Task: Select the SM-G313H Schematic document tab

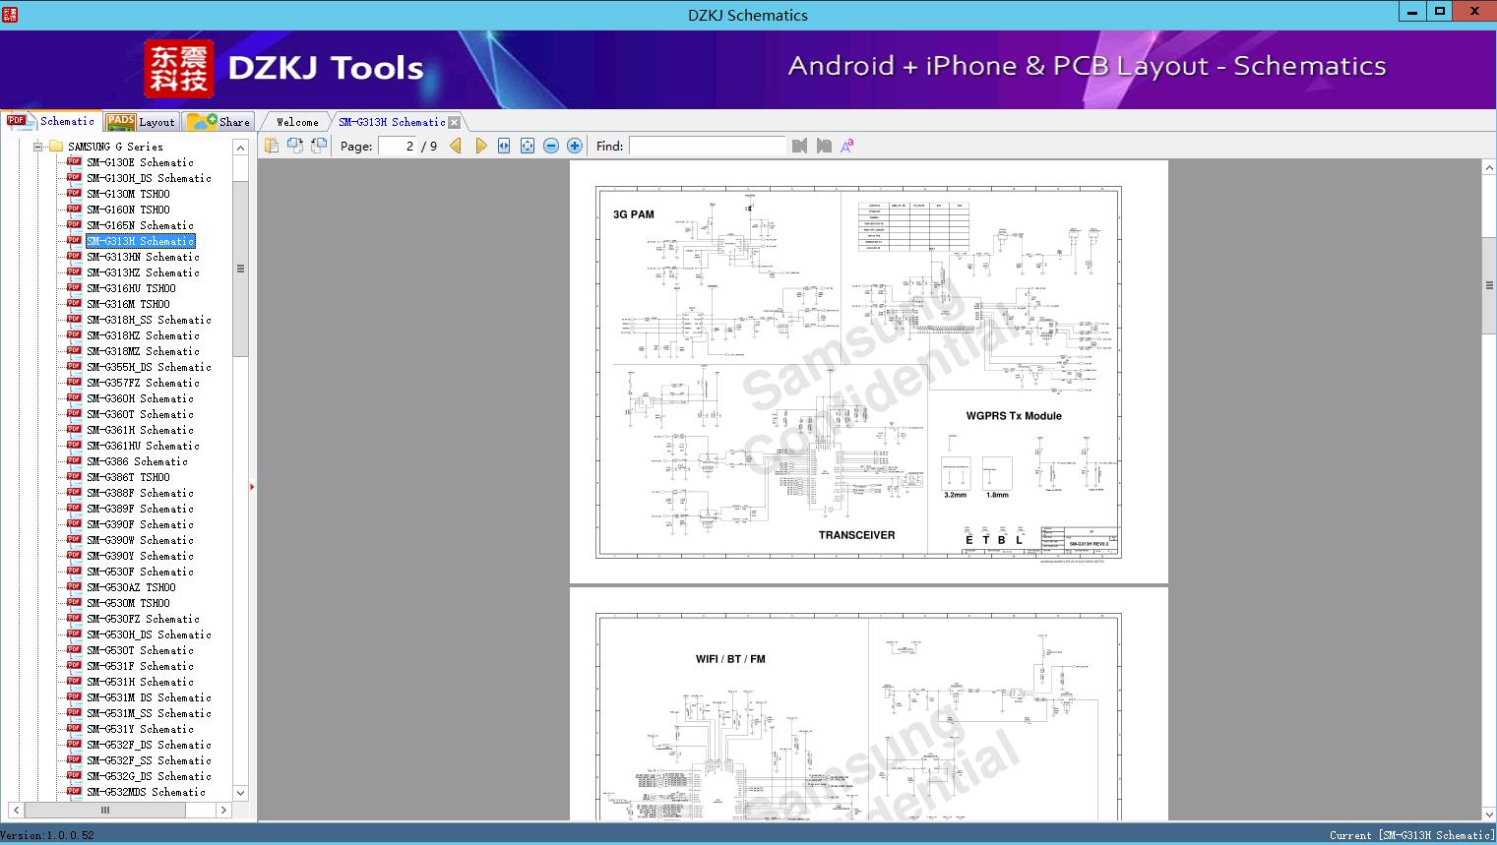Action: pyautogui.click(x=392, y=122)
